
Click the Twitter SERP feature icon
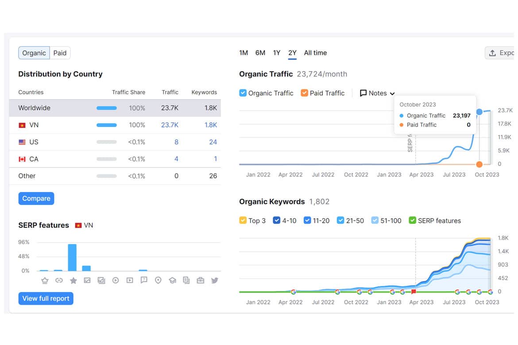click(214, 280)
